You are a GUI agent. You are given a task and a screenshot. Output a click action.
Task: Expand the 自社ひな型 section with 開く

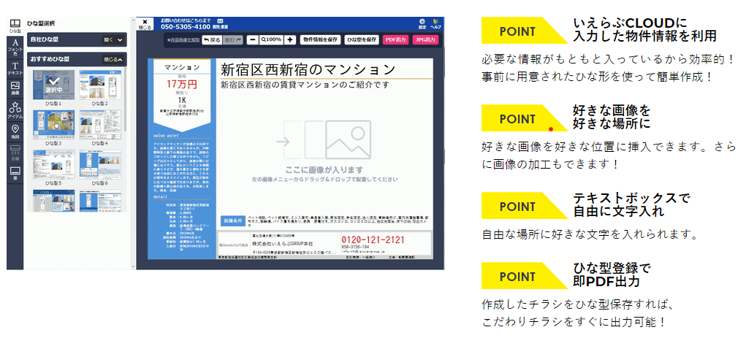(x=114, y=39)
